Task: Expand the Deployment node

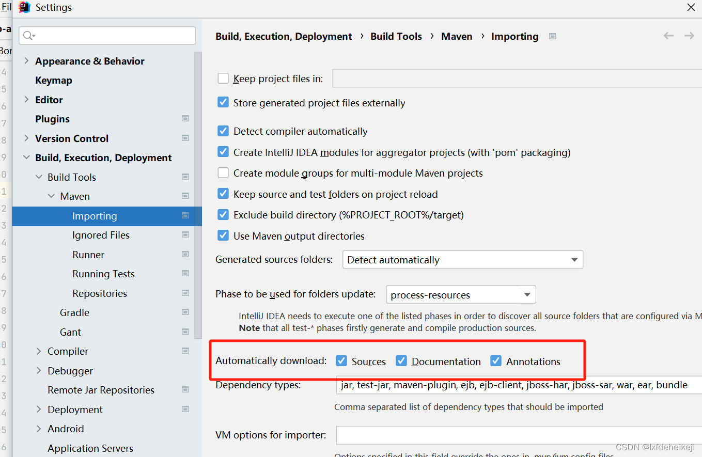Action: coord(39,409)
